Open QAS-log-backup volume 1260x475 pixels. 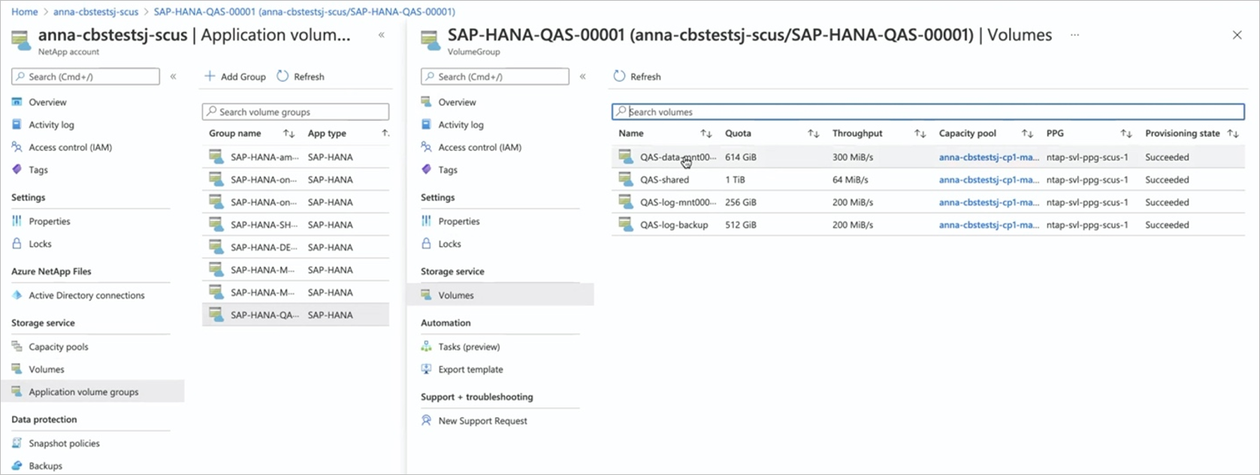click(x=674, y=224)
